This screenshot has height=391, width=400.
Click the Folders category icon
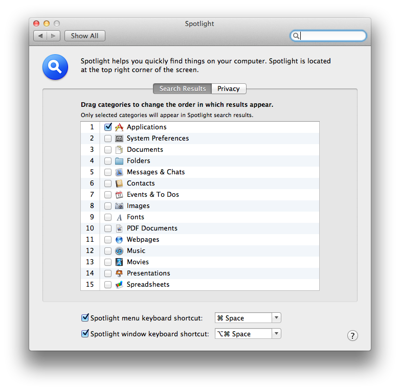click(x=119, y=161)
